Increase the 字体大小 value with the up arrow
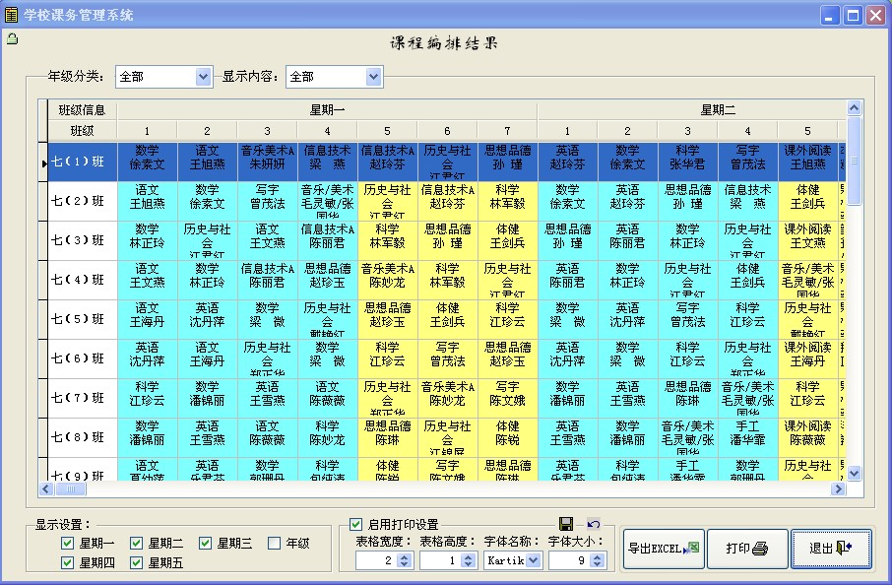 coord(597,557)
